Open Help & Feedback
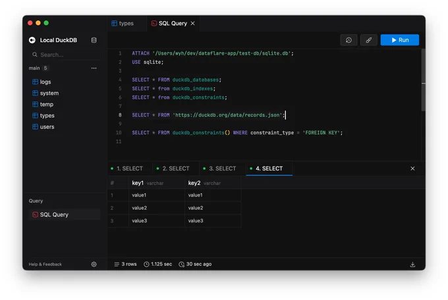The height and width of the screenshot is (300, 448). [45, 264]
